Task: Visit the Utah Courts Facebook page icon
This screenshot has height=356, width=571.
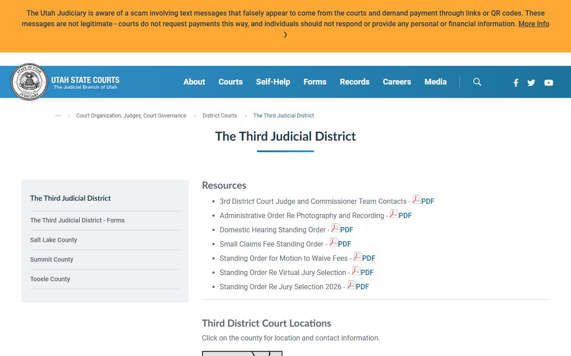Action: point(516,83)
